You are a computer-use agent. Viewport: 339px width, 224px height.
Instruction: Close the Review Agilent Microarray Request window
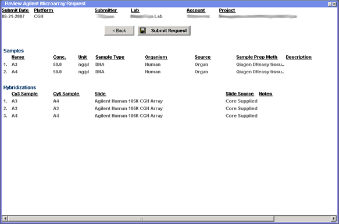point(334,4)
